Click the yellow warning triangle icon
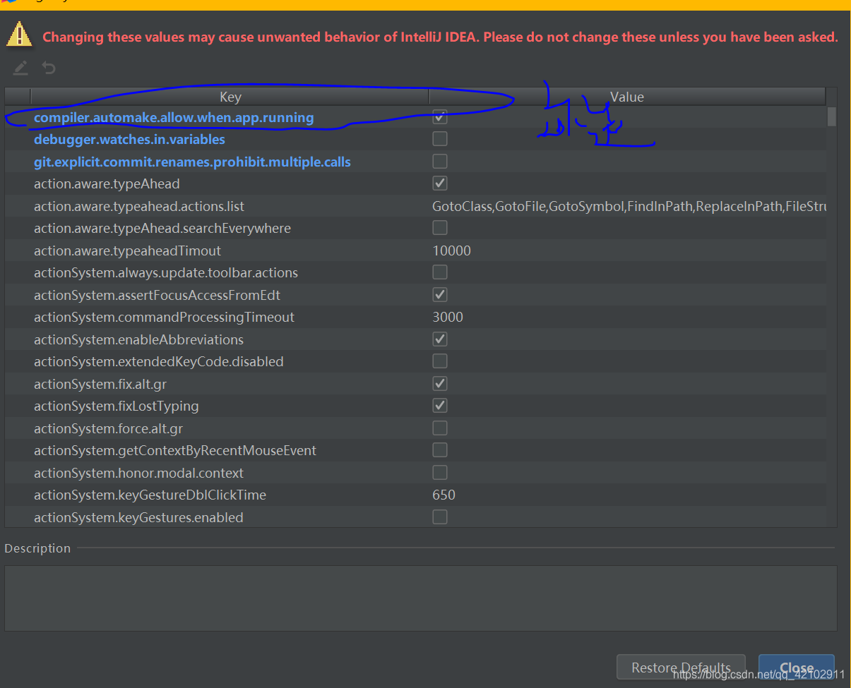 (19, 34)
